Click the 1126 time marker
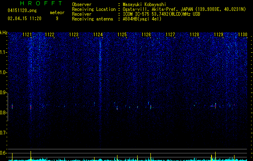Screen dimensions: 253x161 (x=146, y=35)
